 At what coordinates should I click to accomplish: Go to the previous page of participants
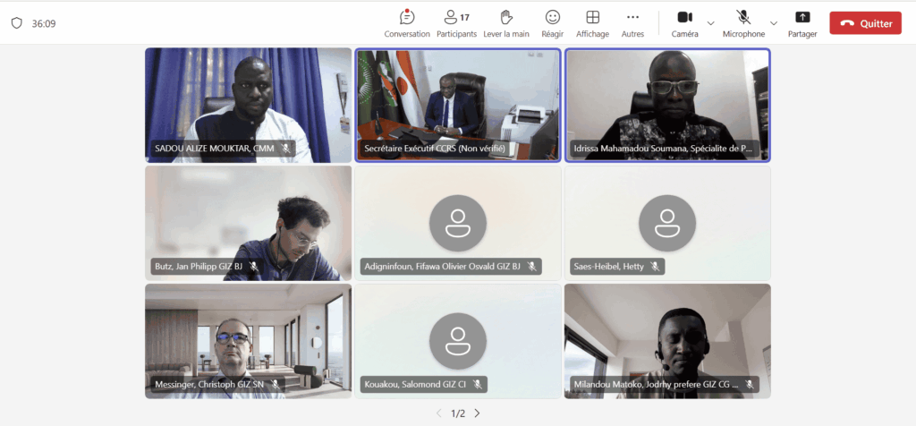tap(438, 413)
